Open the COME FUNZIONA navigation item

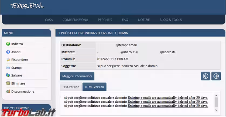click(75, 20)
